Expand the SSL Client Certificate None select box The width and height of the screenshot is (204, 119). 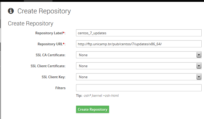point(139,66)
